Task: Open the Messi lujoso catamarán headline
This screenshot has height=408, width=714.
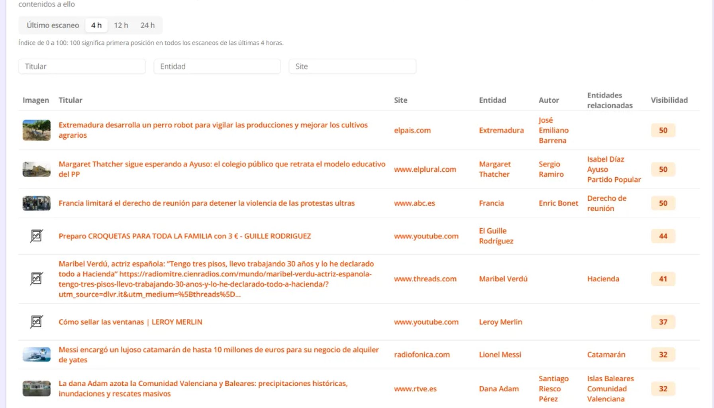Action: tap(219, 355)
